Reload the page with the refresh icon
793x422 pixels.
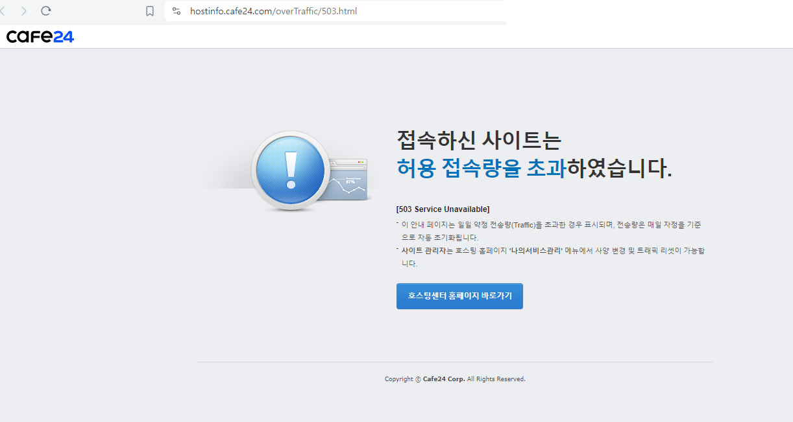click(46, 11)
